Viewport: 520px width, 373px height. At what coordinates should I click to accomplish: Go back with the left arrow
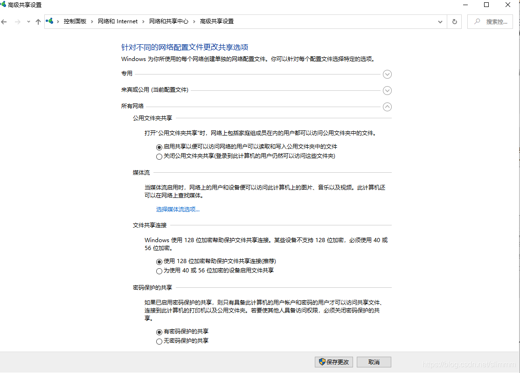(x=4, y=22)
